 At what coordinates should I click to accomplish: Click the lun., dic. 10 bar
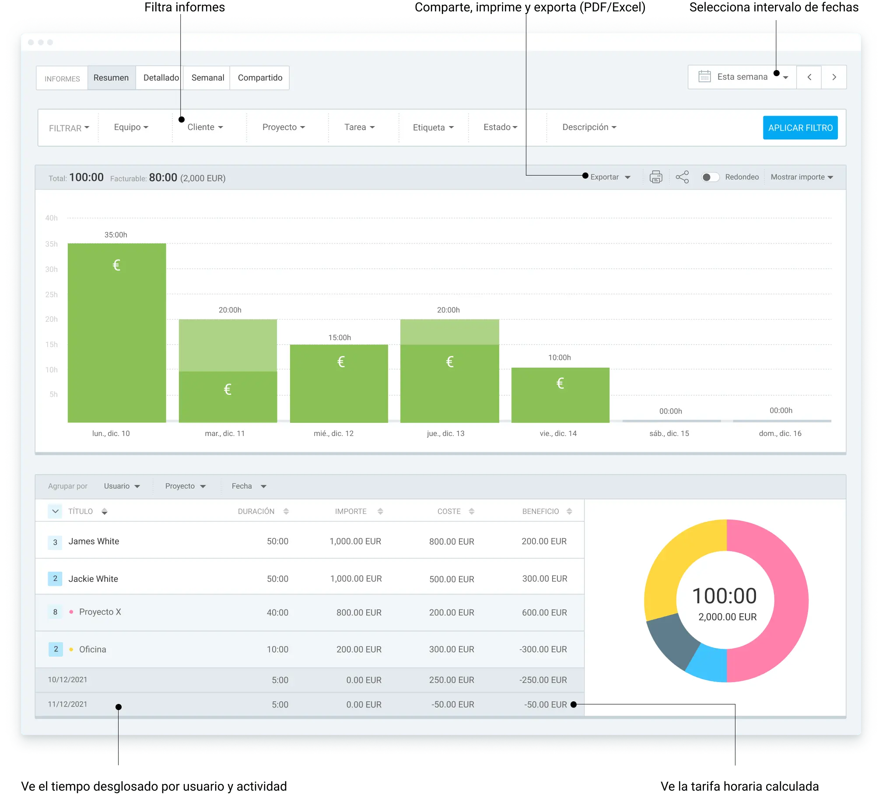117,333
